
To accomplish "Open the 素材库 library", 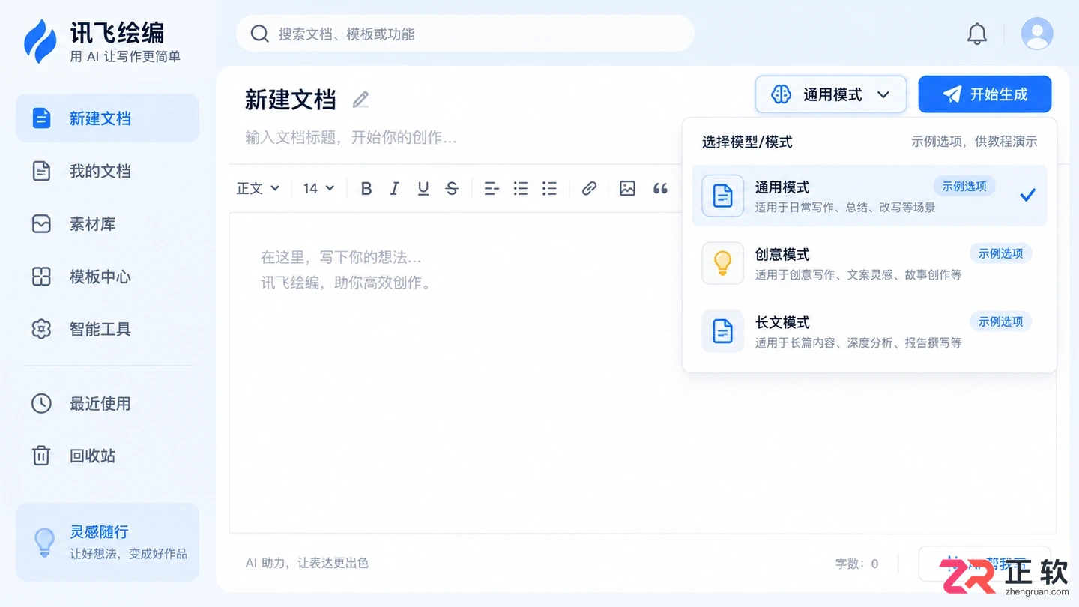I will click(x=107, y=223).
